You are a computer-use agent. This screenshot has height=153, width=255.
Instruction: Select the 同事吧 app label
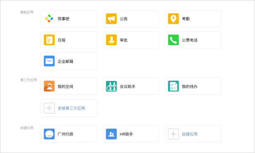63,19
